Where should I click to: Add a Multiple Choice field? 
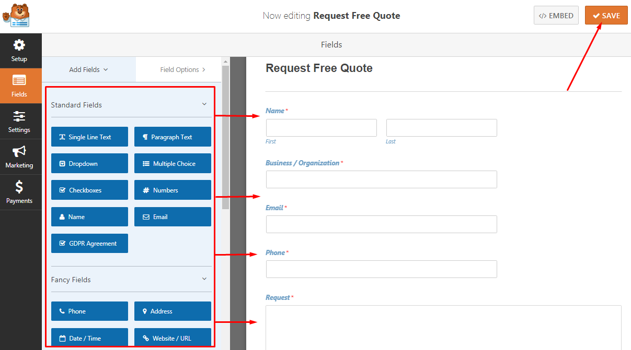pos(173,164)
